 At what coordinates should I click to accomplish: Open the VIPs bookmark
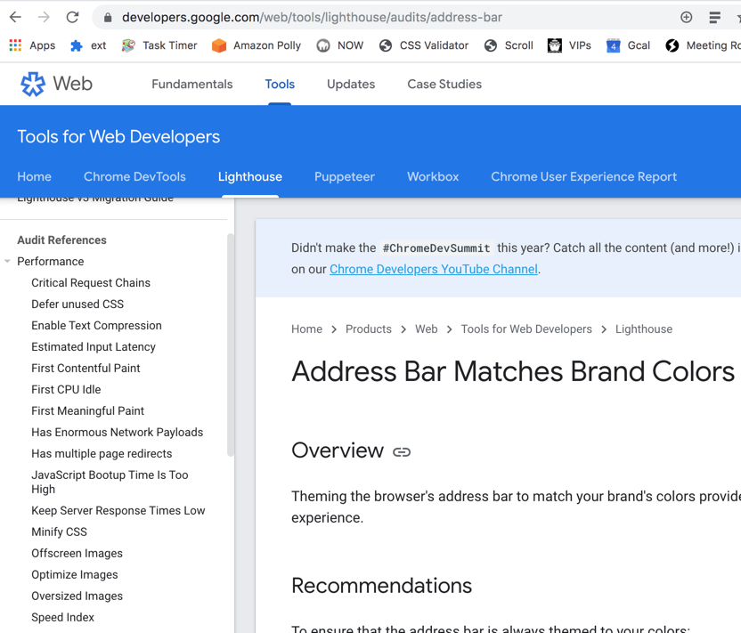pos(569,45)
